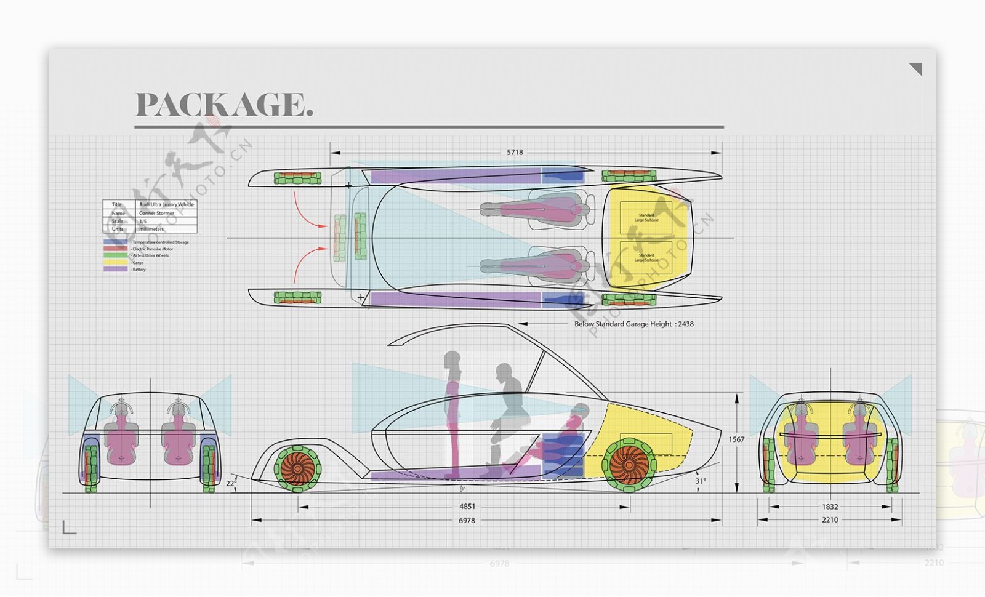
Task: Click the 'millimeters' units cell
Action: pos(166,229)
